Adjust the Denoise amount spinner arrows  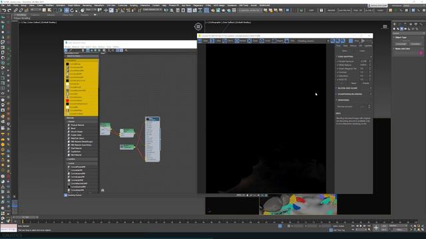tap(369, 106)
